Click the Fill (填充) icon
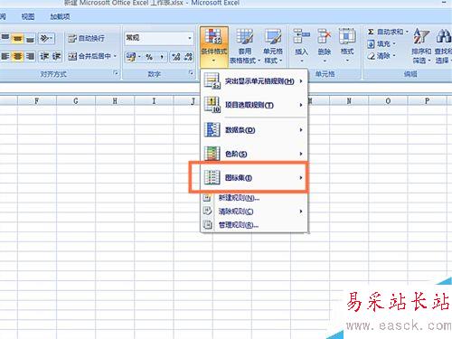 pos(371,44)
